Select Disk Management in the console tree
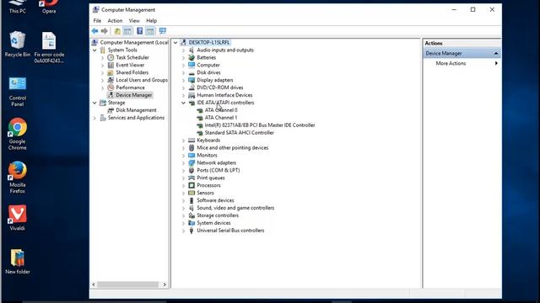540x303 pixels. pos(136,110)
